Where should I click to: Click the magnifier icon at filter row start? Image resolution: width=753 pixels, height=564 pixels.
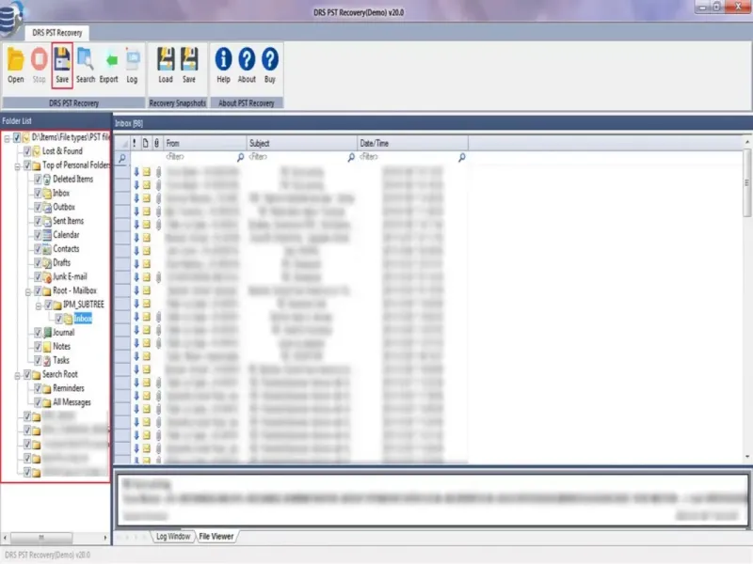pos(122,158)
